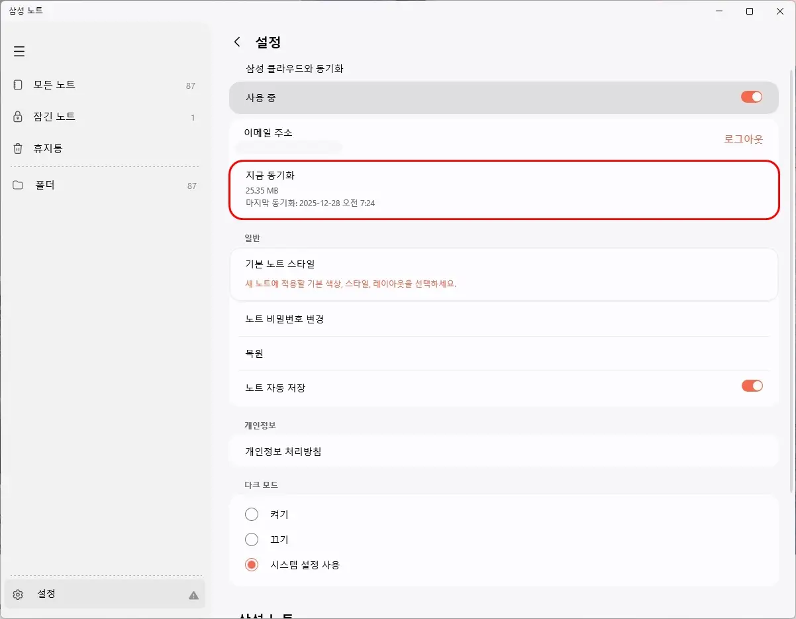Screen dimensions: 796x619
Task: Open 잠긴 노트 in the sidebar
Action: click(x=105, y=117)
